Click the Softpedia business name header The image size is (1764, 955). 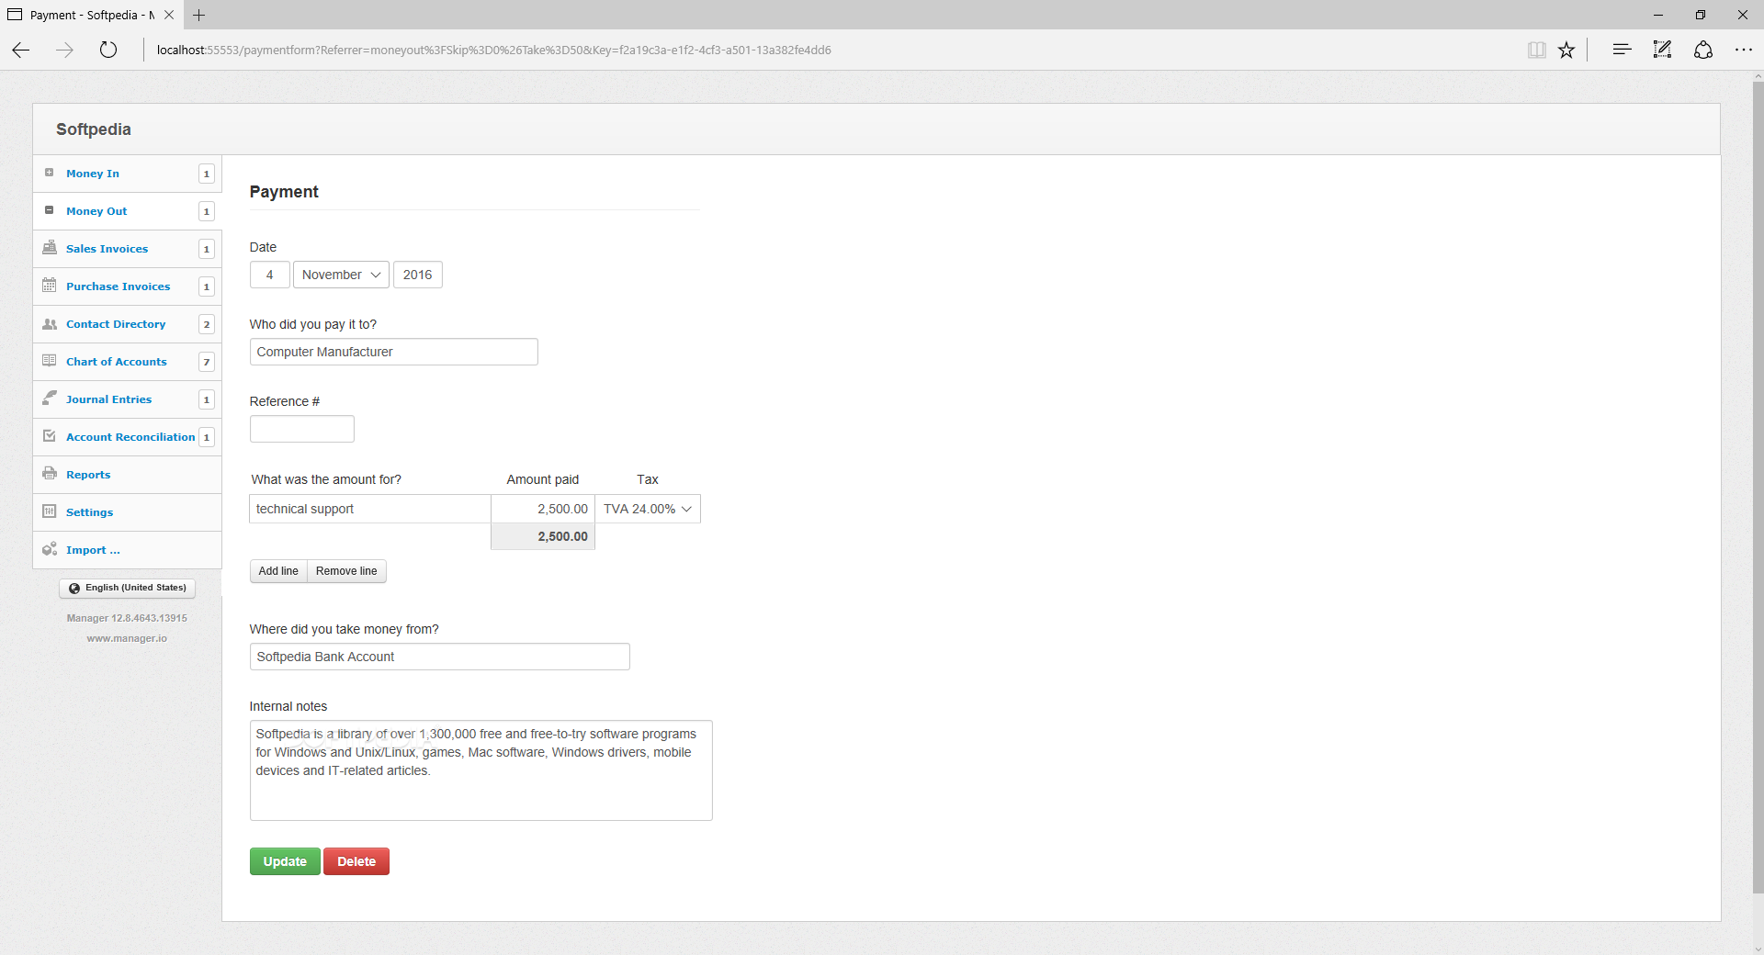(x=94, y=129)
